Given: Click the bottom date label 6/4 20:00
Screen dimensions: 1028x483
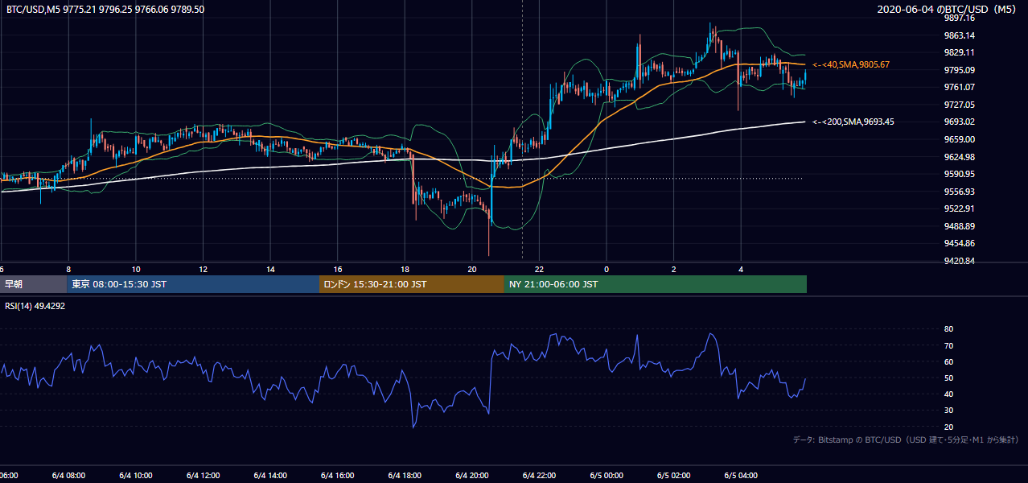Looking at the screenshot, I should (472, 476).
